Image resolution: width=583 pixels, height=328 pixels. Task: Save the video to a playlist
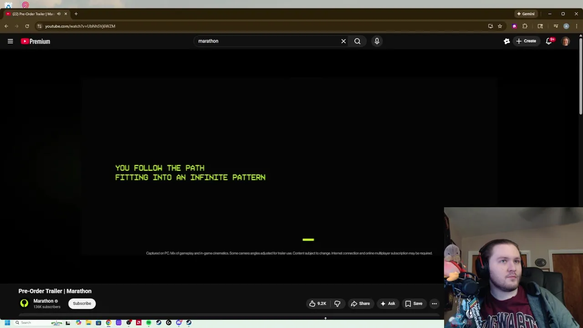[414, 303]
